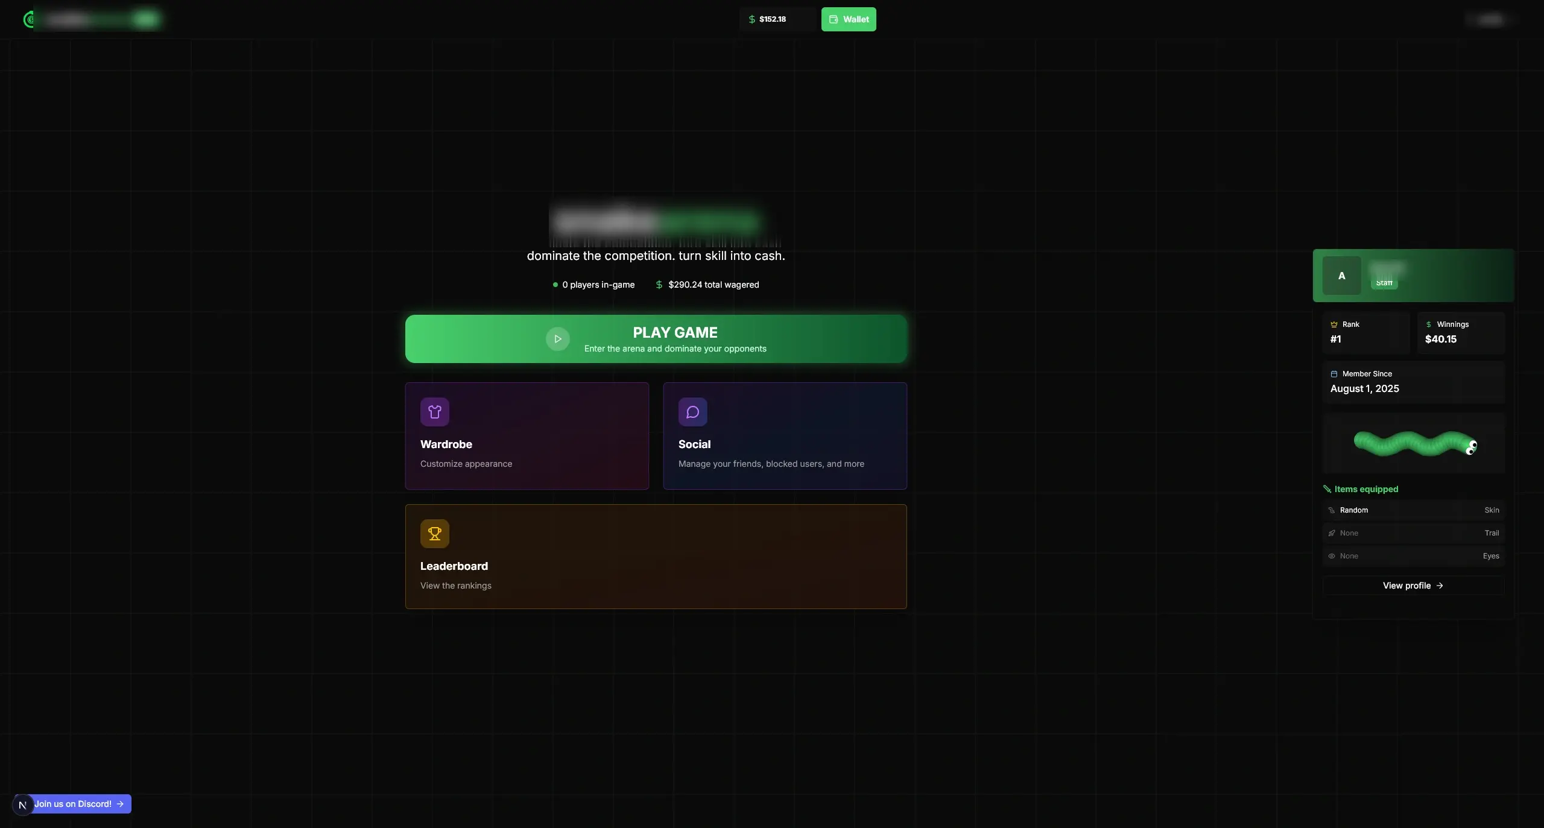Click the Member Since label

tap(1367, 374)
